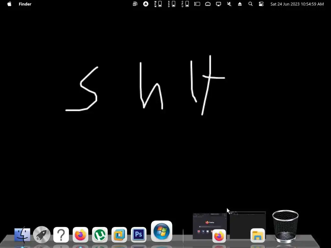Open the question mark app in dock
The width and height of the screenshot is (331, 248).
tap(61, 235)
